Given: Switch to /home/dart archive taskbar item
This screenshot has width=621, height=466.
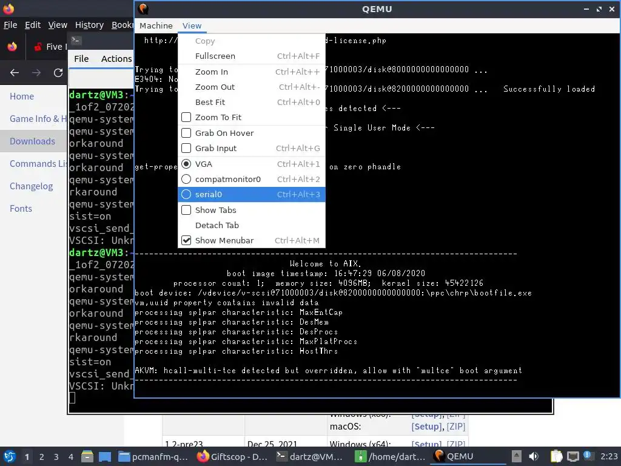Looking at the screenshot, I should pyautogui.click(x=390, y=456).
